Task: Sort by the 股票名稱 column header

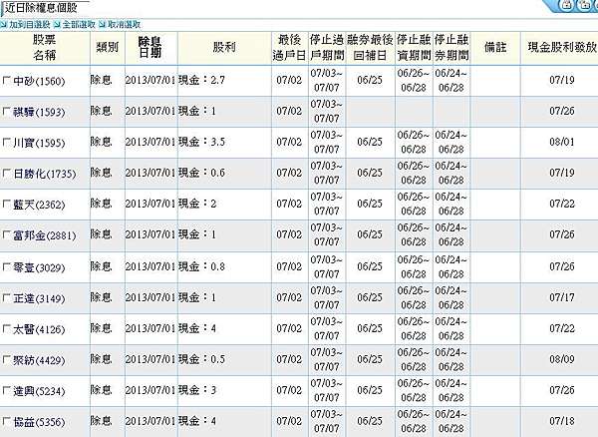Action: click(x=45, y=48)
